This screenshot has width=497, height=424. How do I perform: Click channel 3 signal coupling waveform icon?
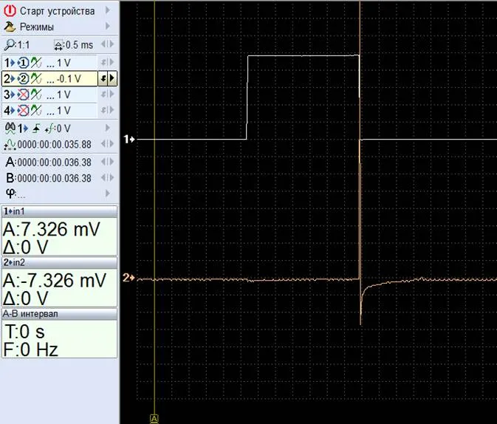36,95
